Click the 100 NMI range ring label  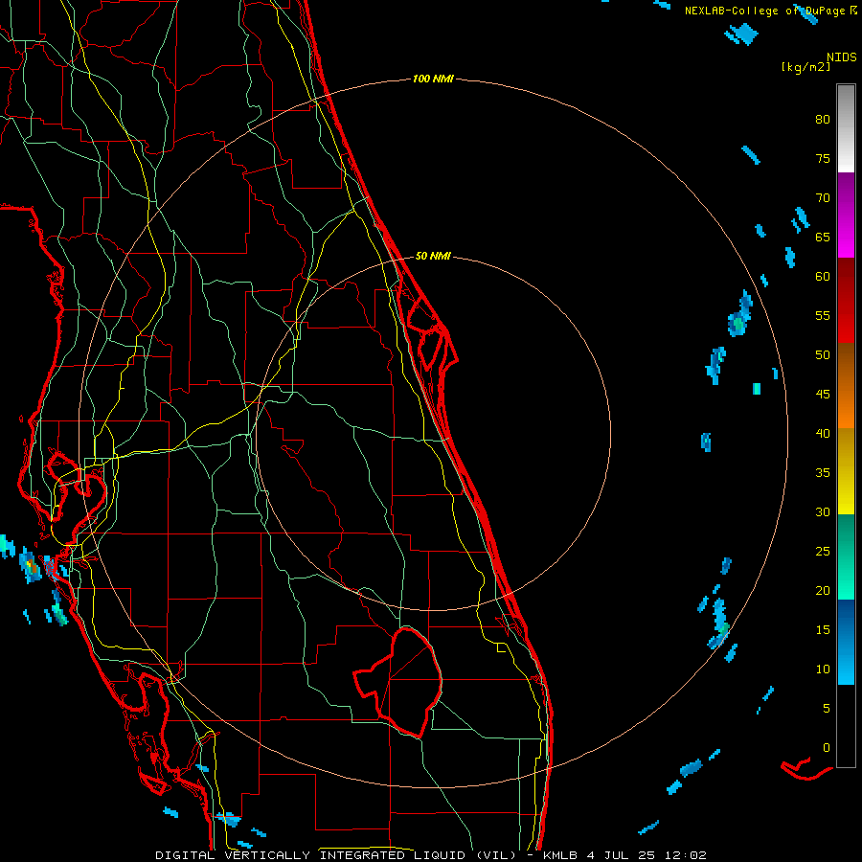[x=433, y=79]
